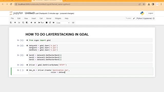The image size is (164, 92).
Task: Click the browser profile avatar
Action: click(157, 4)
